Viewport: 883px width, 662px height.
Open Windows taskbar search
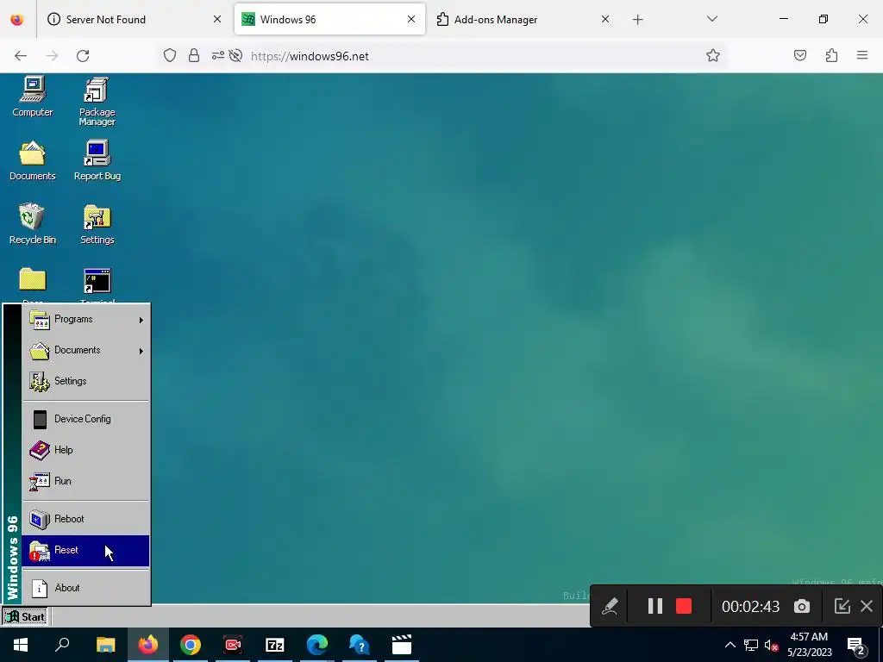pos(63,645)
